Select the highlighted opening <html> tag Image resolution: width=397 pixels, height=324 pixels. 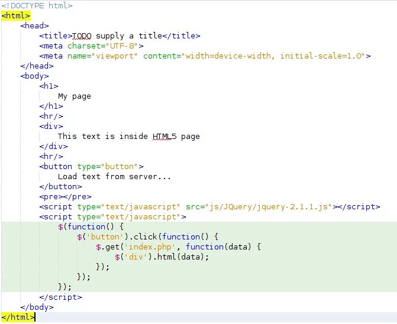coord(16,16)
